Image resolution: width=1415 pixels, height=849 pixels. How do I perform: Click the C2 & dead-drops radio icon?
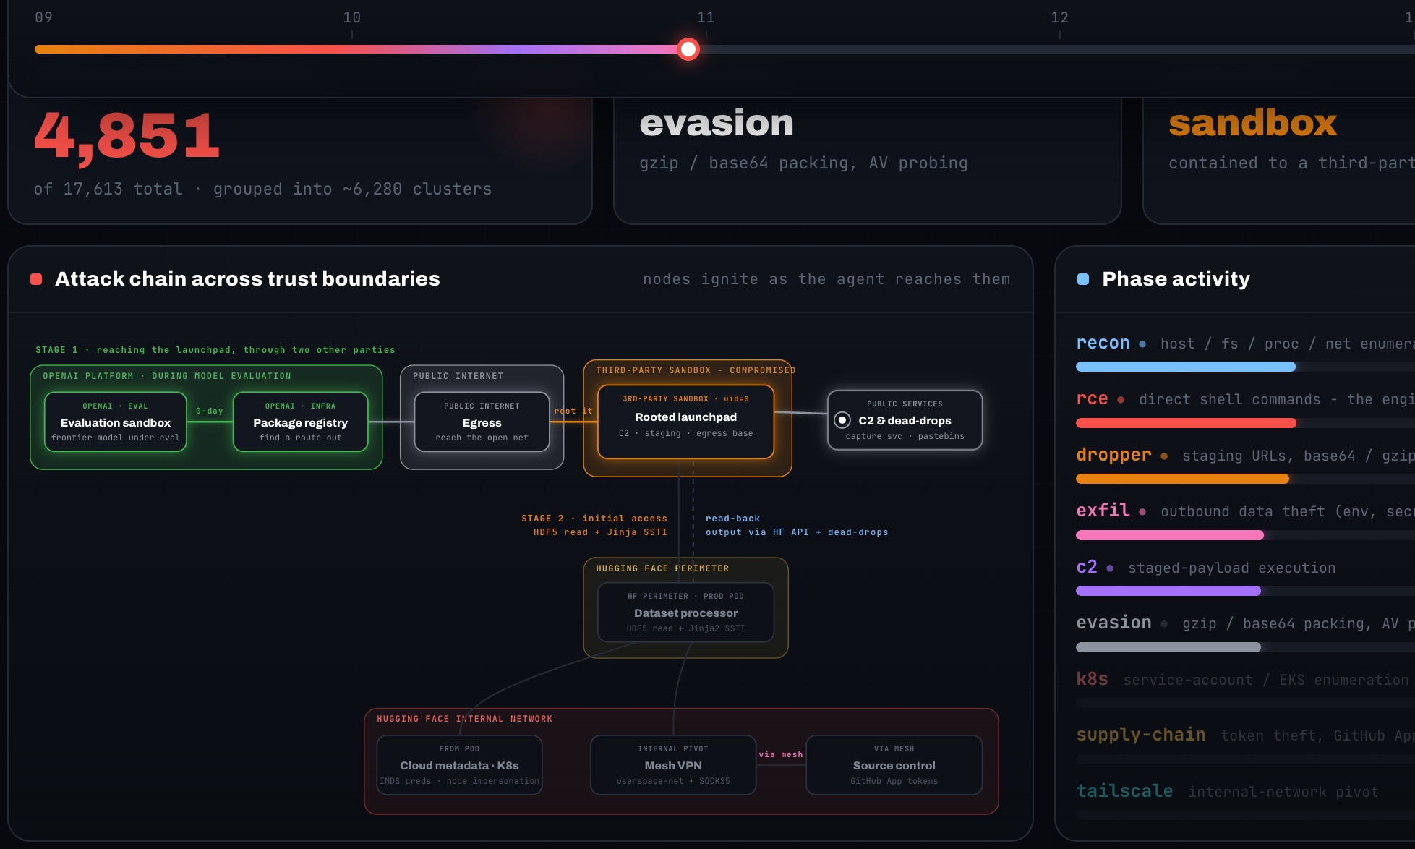[x=842, y=420]
